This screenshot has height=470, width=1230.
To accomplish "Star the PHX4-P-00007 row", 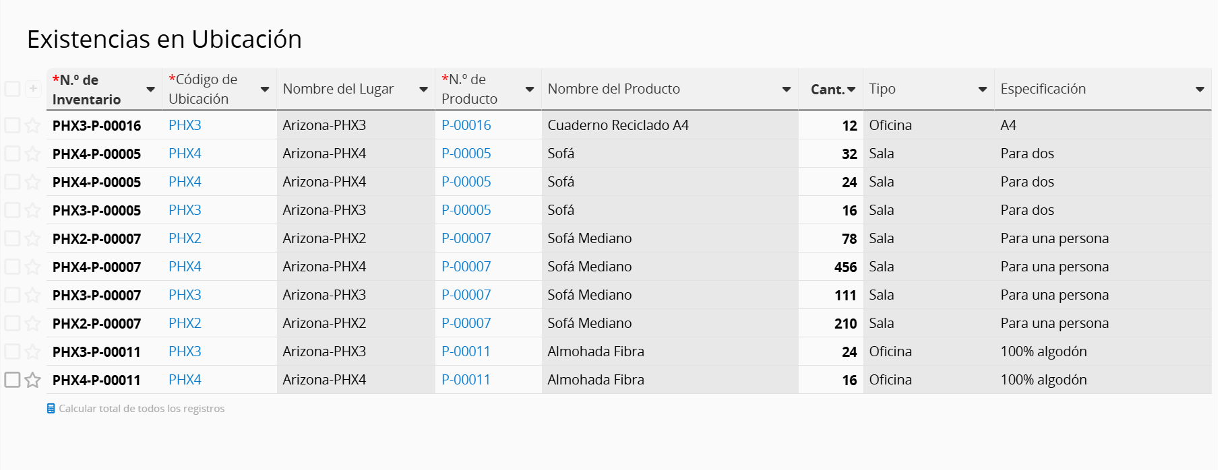I will click(x=32, y=267).
